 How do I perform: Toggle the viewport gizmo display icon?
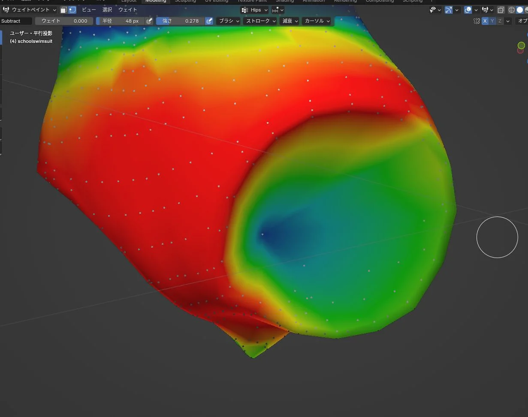pos(449,10)
